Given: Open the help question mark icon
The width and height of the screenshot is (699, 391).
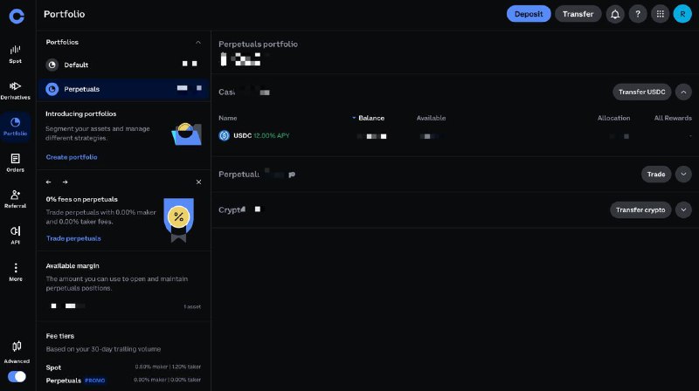Looking at the screenshot, I should point(638,14).
